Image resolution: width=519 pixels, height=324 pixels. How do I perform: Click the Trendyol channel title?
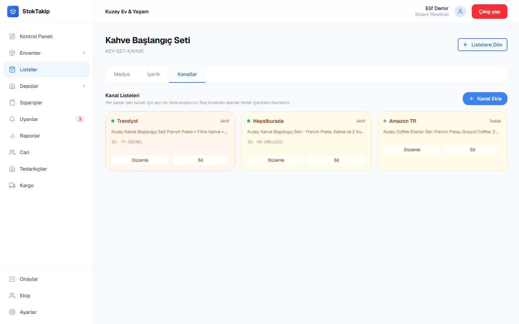point(128,121)
